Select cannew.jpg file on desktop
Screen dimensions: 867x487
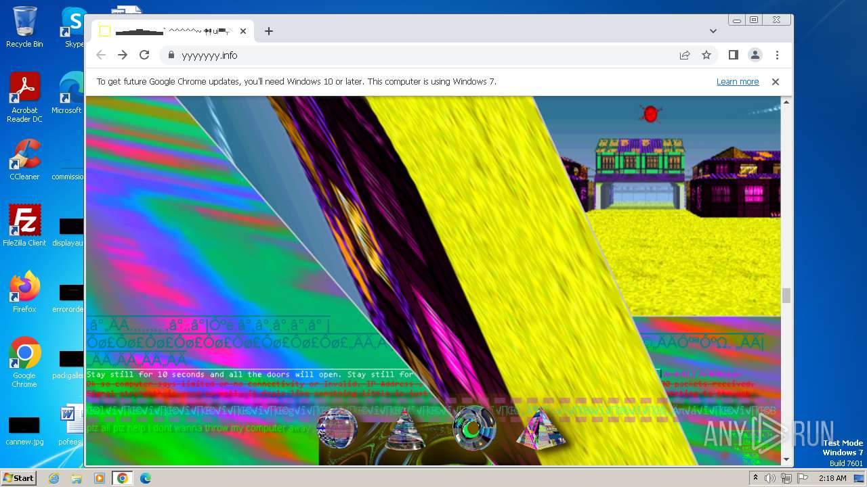coord(24,431)
